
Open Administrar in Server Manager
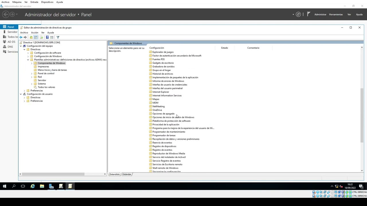coord(320,14)
